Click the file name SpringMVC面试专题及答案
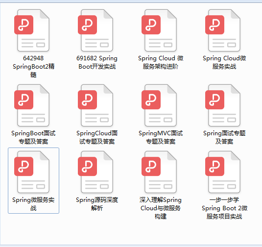This screenshot has width=262, height=247. 161,137
